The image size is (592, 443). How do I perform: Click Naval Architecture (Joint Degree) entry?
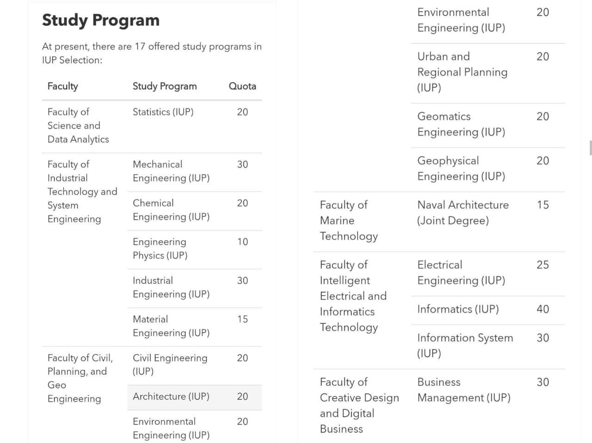click(x=462, y=213)
